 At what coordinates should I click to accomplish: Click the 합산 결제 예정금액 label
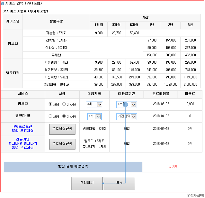click(x=73, y=166)
